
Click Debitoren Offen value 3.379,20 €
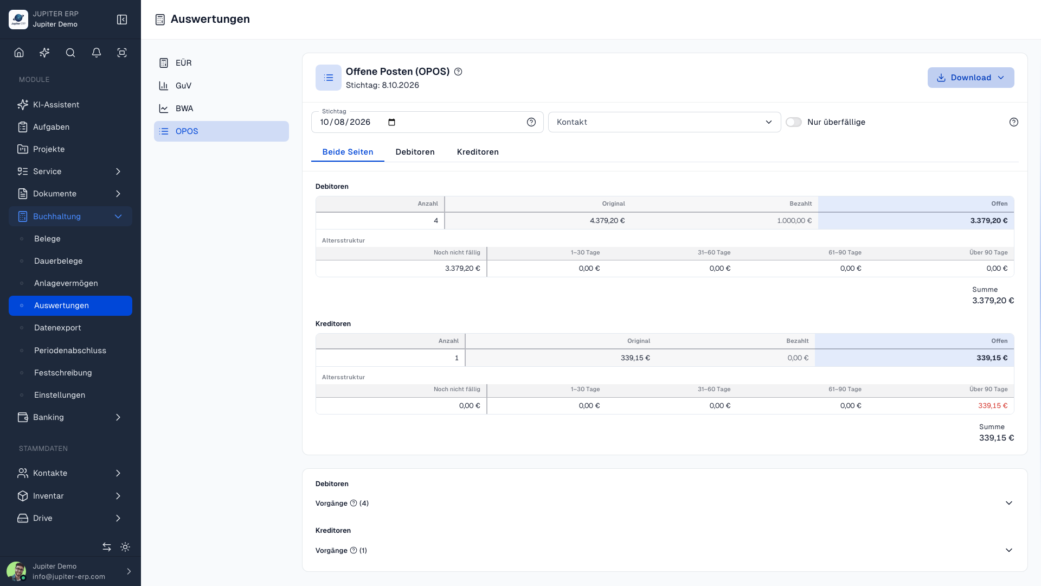(x=989, y=221)
